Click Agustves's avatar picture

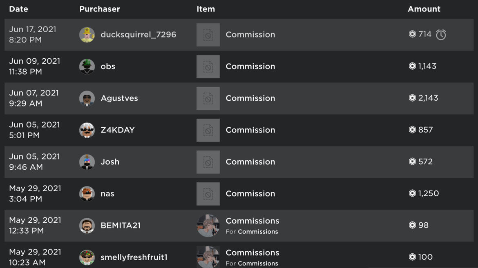pos(87,98)
